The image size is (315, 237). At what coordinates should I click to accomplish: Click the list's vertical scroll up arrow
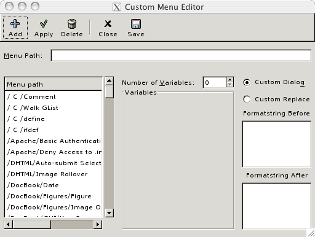109,81
